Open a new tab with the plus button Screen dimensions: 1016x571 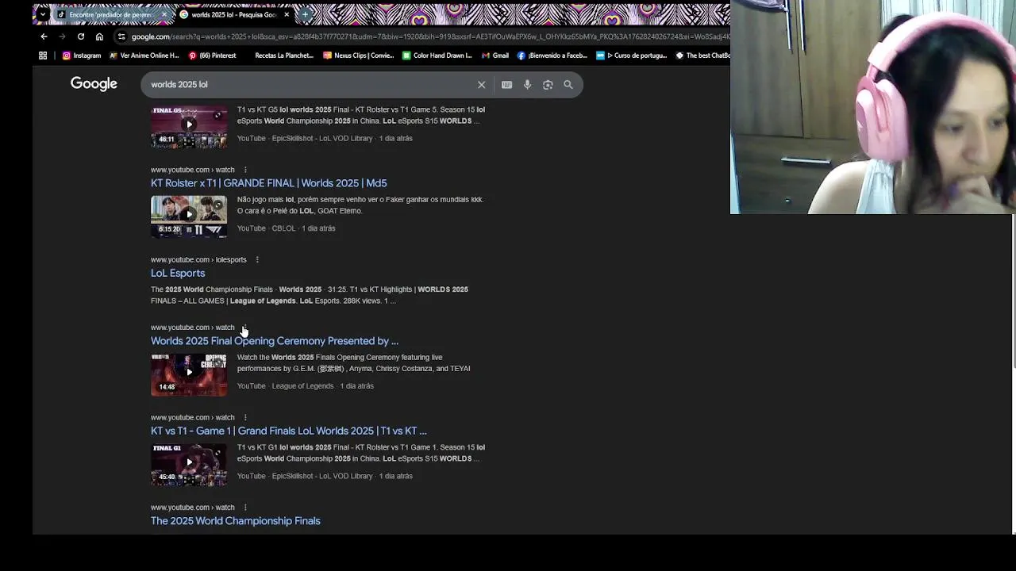click(x=305, y=14)
